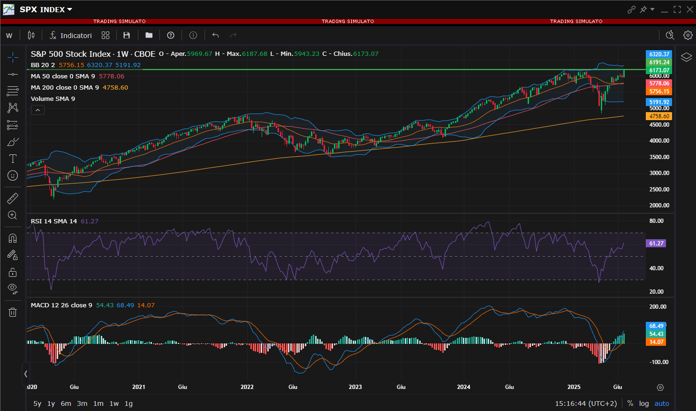Set the range to 1g
This screenshot has height=411, width=696.
(x=129, y=403)
